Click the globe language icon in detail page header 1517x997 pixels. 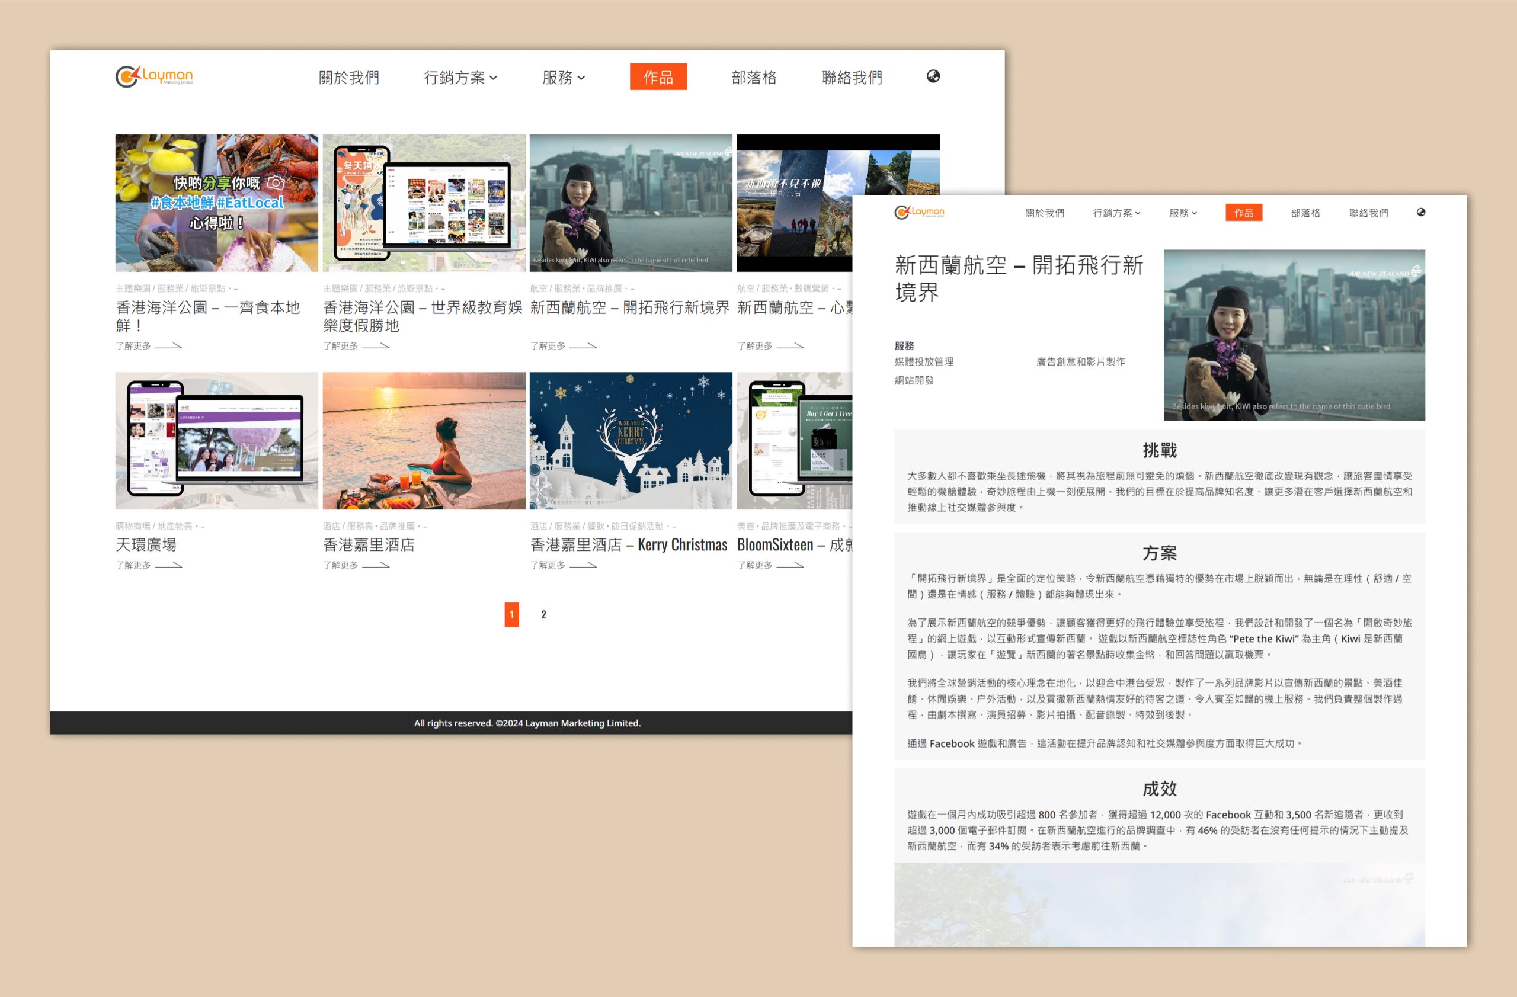(1421, 212)
